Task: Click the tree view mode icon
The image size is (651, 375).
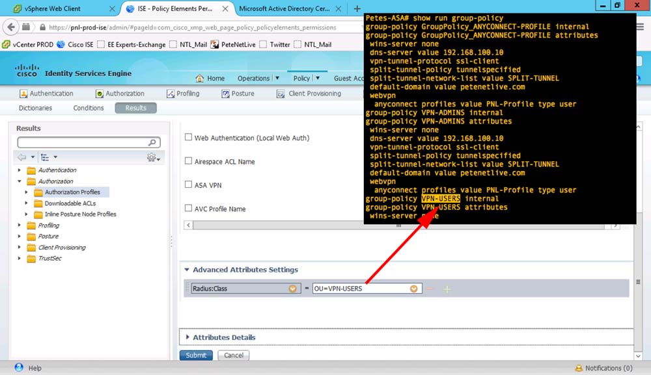Action: point(45,157)
